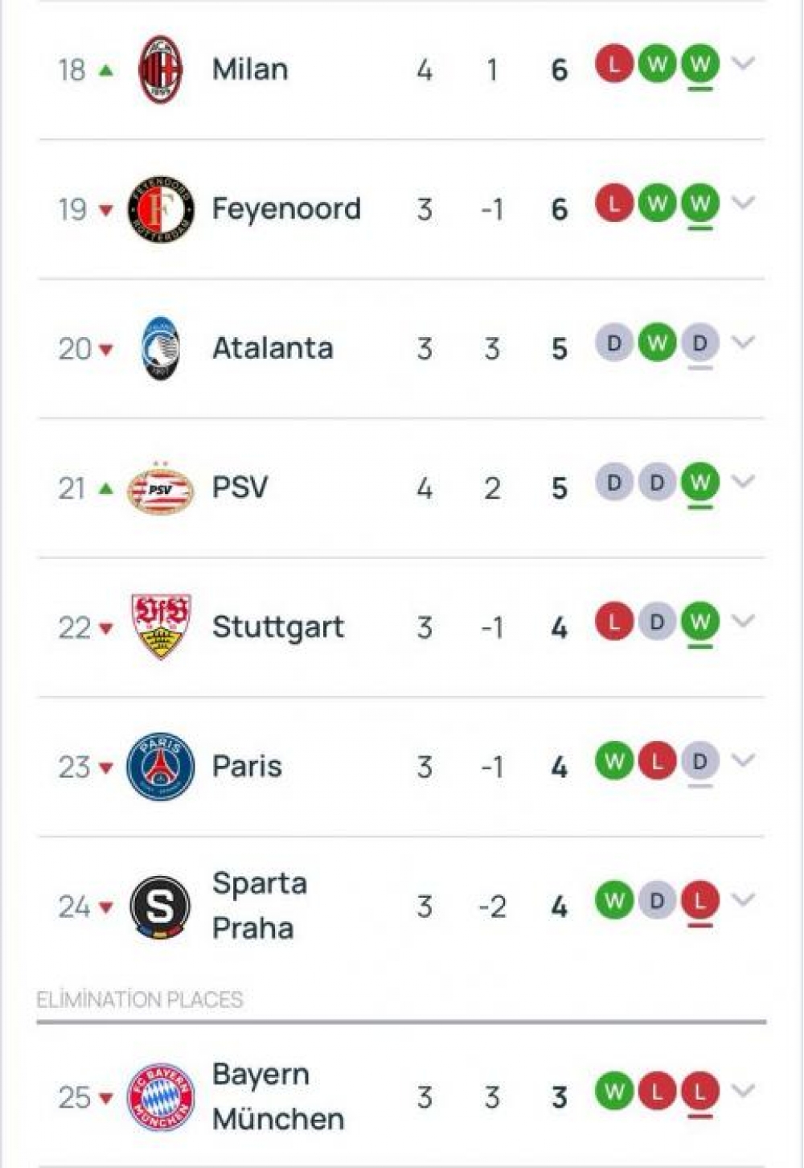This screenshot has width=804, height=1168.
Task: Click the Atalanta club crest
Action: (x=161, y=348)
